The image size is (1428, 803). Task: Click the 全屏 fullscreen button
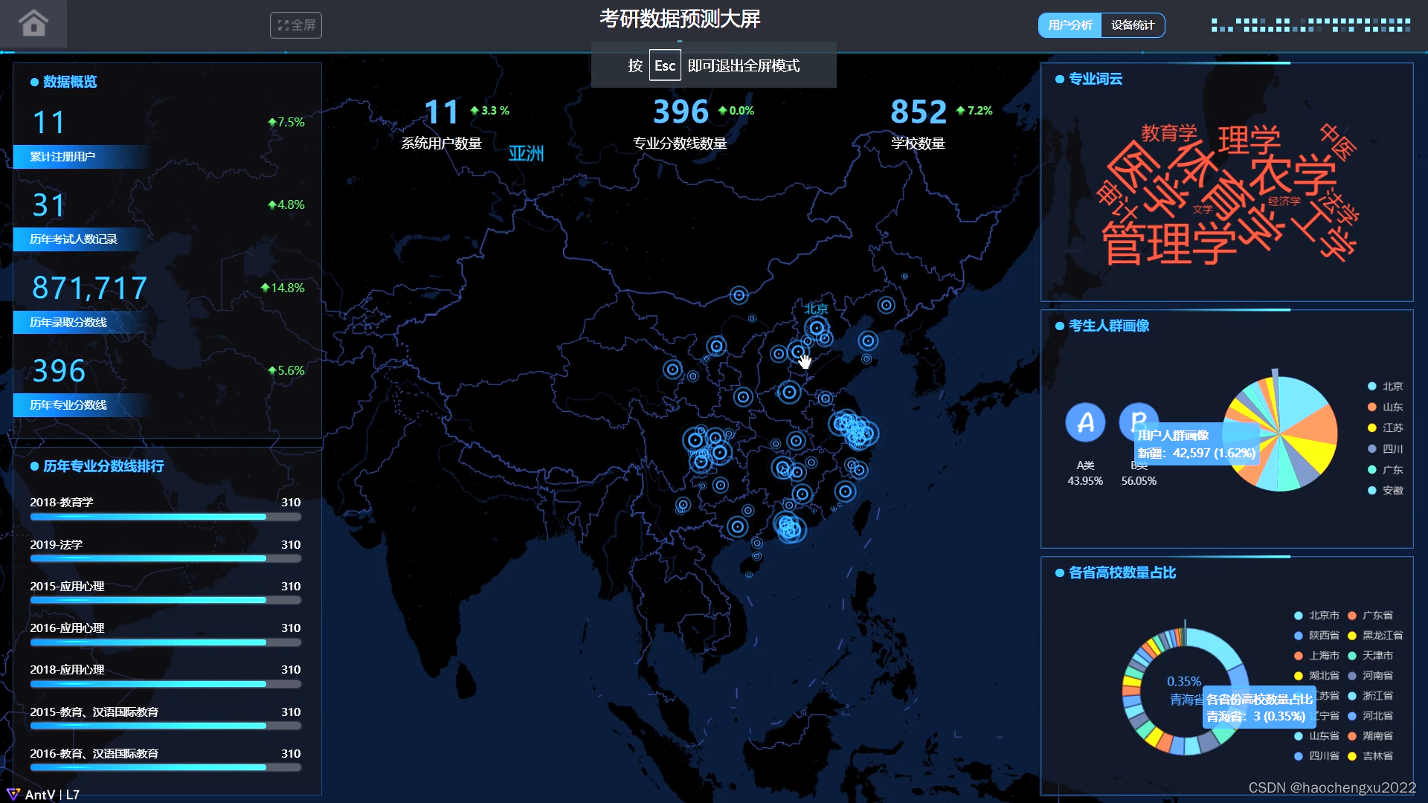tap(296, 25)
